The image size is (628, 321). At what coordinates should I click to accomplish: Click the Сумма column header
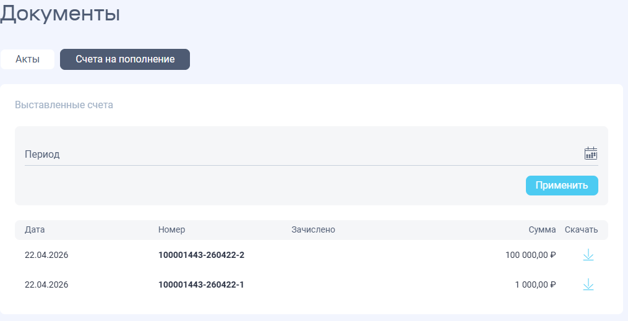tap(542, 229)
